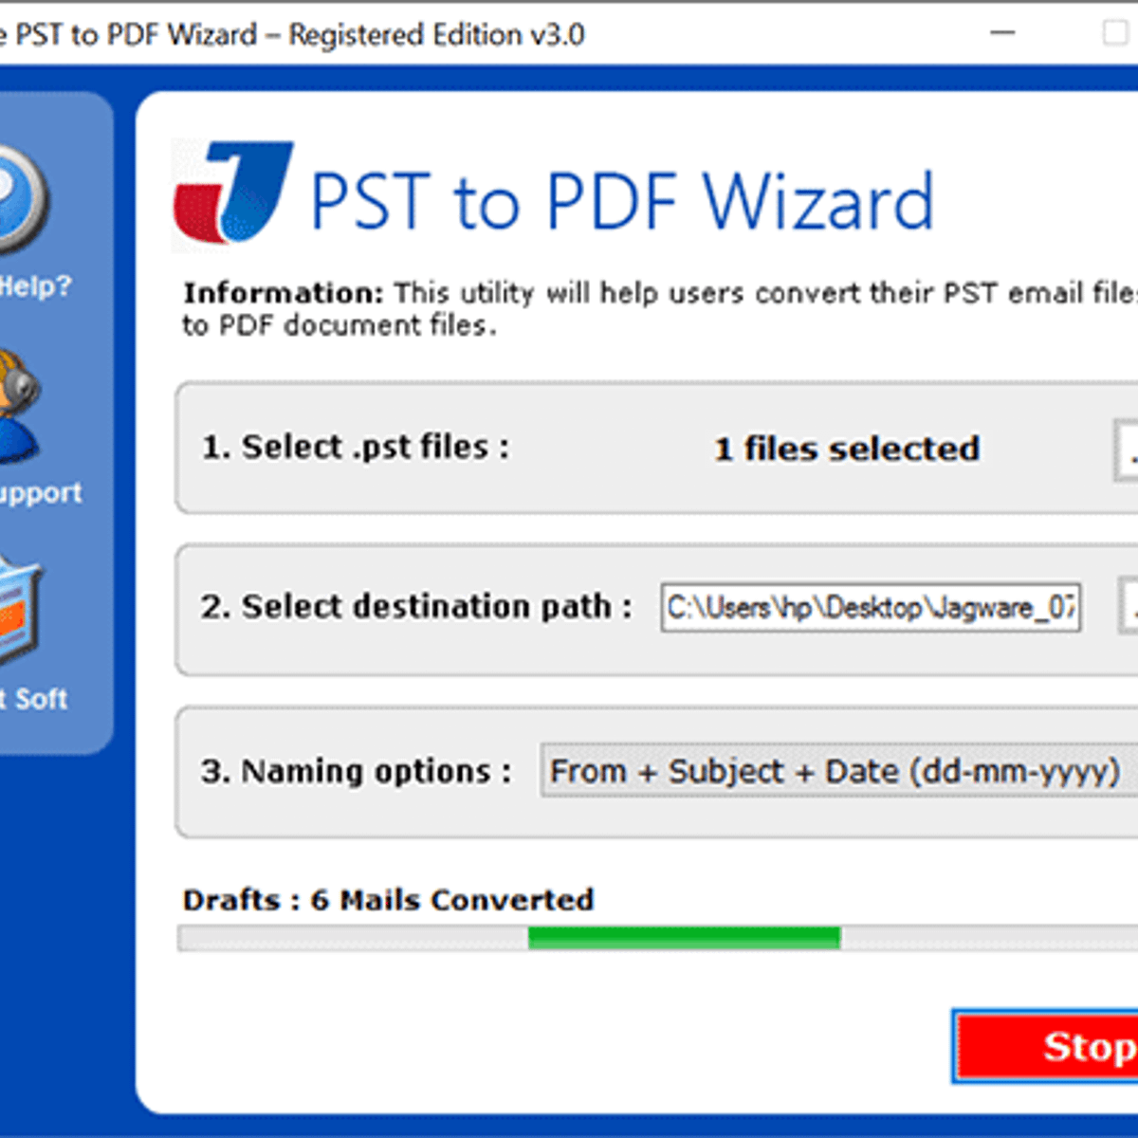
Task: Click the Support sidebar label
Action: 41,493
